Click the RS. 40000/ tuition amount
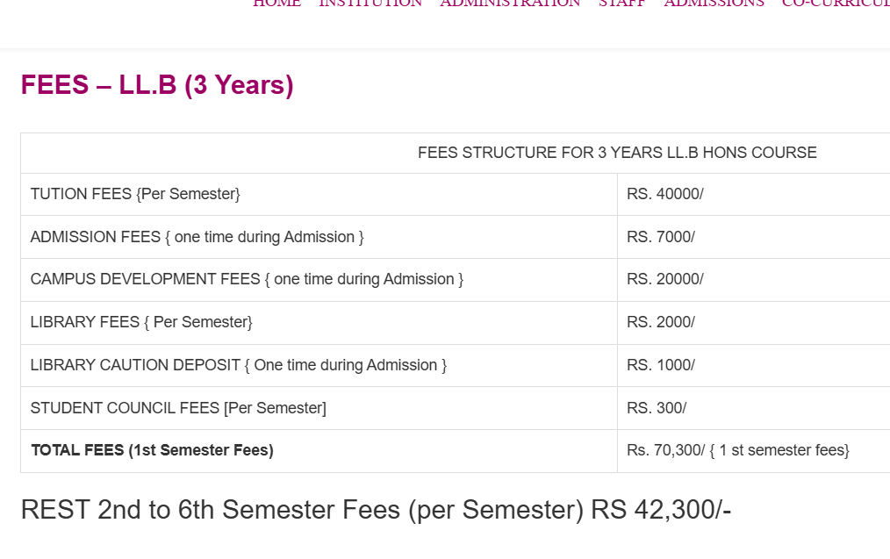This screenshot has width=890, height=559. [x=664, y=194]
